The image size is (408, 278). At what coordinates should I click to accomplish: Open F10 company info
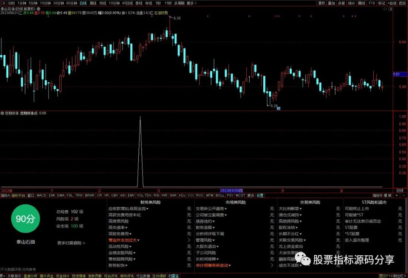click(x=372, y=3)
